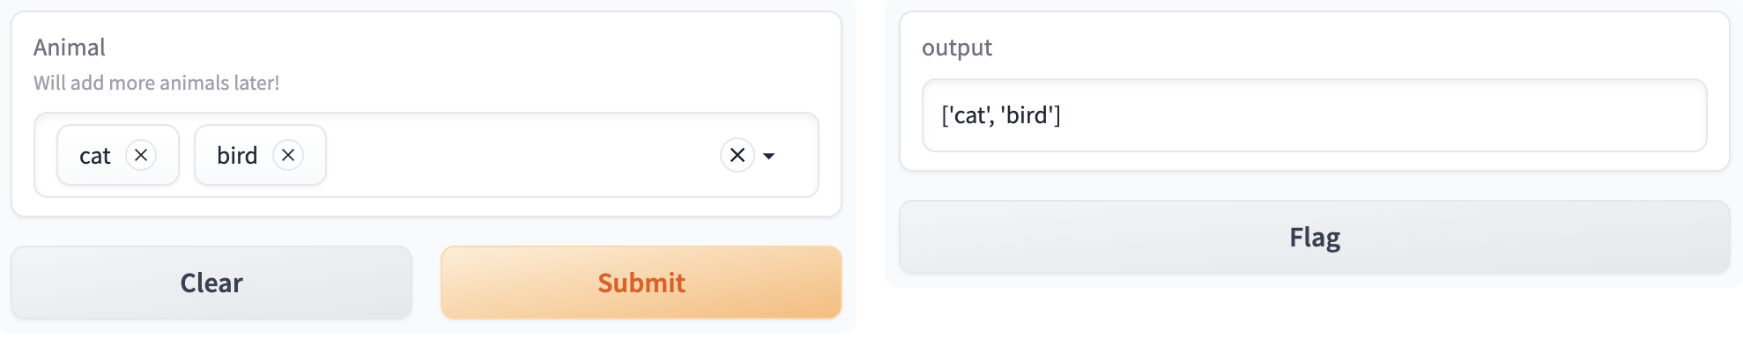The width and height of the screenshot is (1743, 338).
Task: Click the Animal field label
Action: pos(70,48)
